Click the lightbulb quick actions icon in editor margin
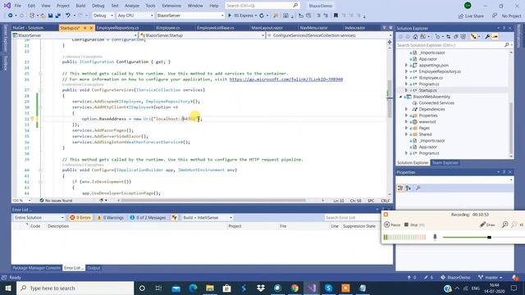This screenshot has height=295, width=525. pyautogui.click(x=32, y=119)
